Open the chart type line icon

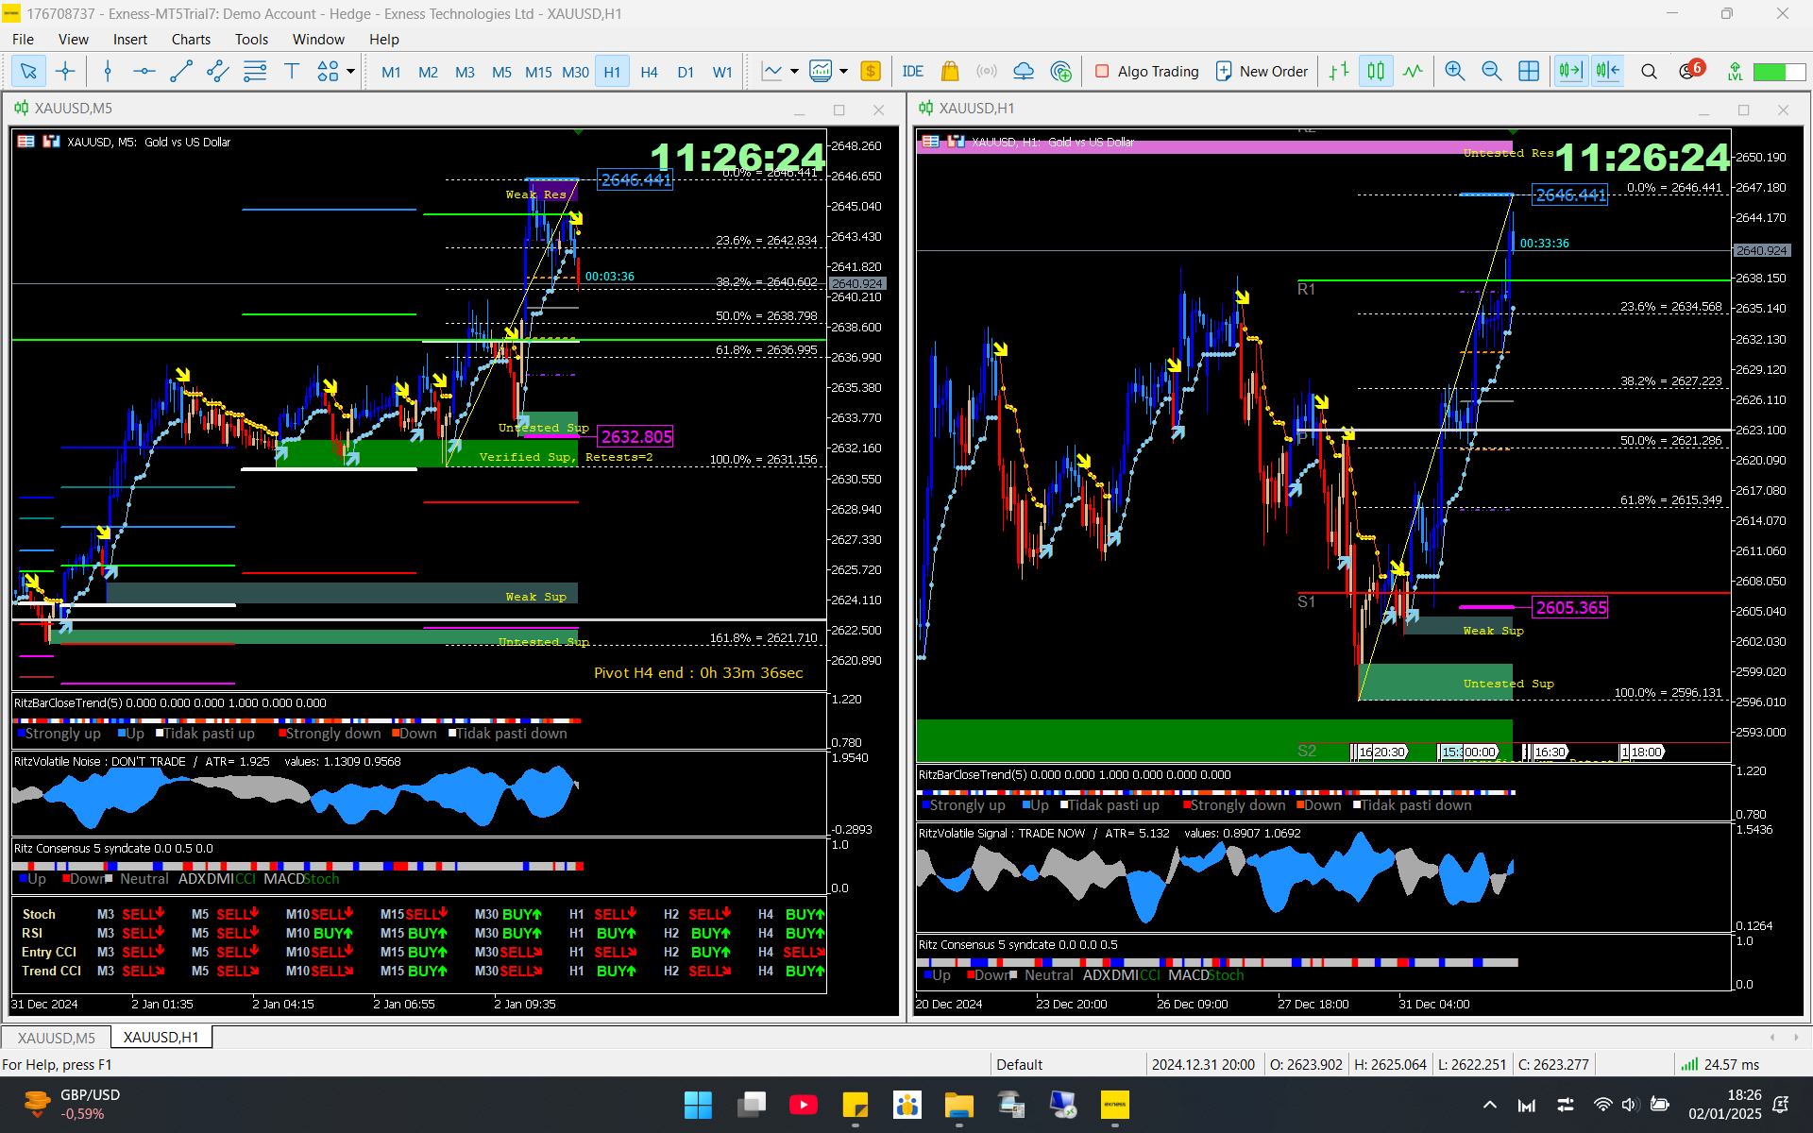[772, 71]
